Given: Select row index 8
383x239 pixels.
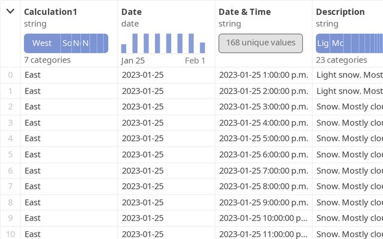Looking at the screenshot, I should [x=10, y=203].
